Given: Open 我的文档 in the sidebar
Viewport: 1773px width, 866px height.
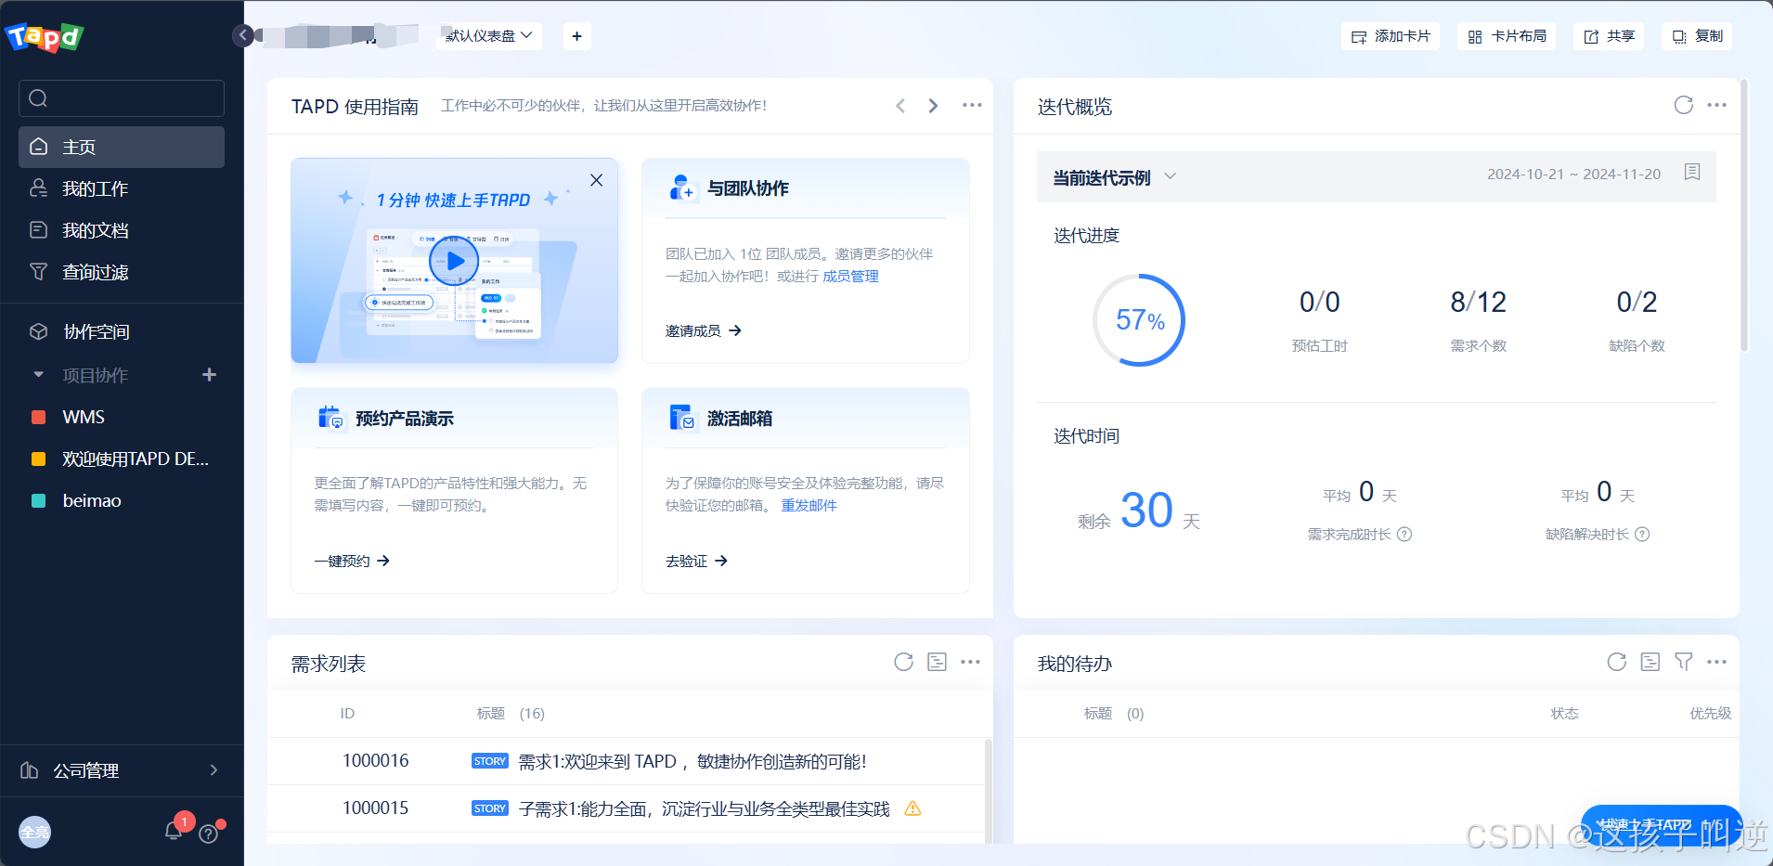Looking at the screenshot, I should coord(122,230).
